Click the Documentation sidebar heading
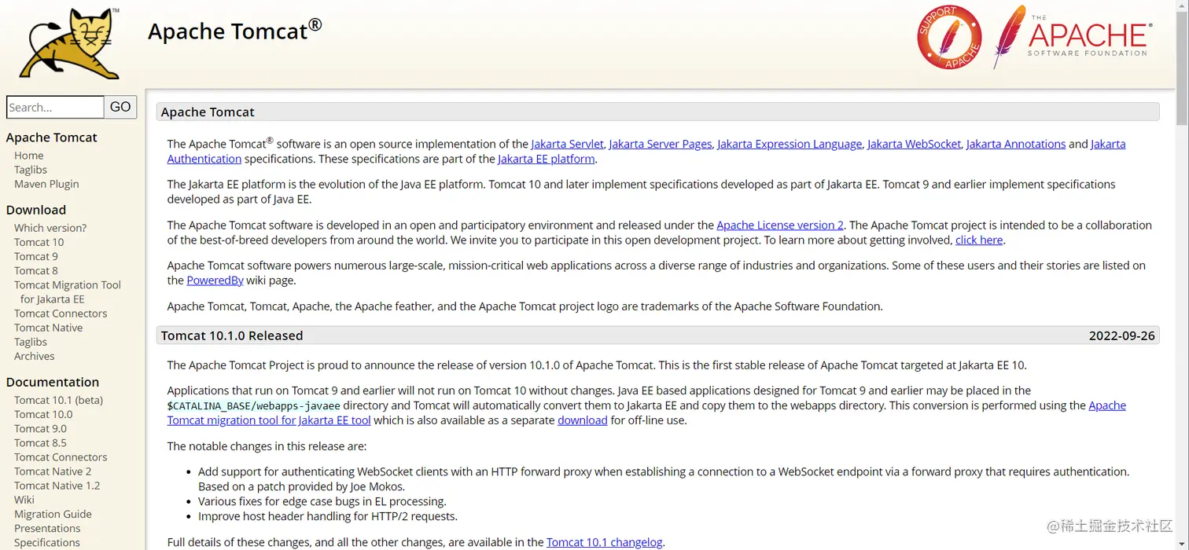 pyautogui.click(x=53, y=382)
